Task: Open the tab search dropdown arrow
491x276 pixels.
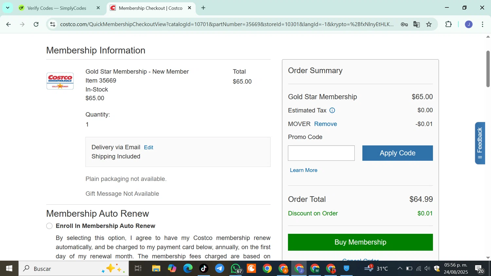Action: 8,8
